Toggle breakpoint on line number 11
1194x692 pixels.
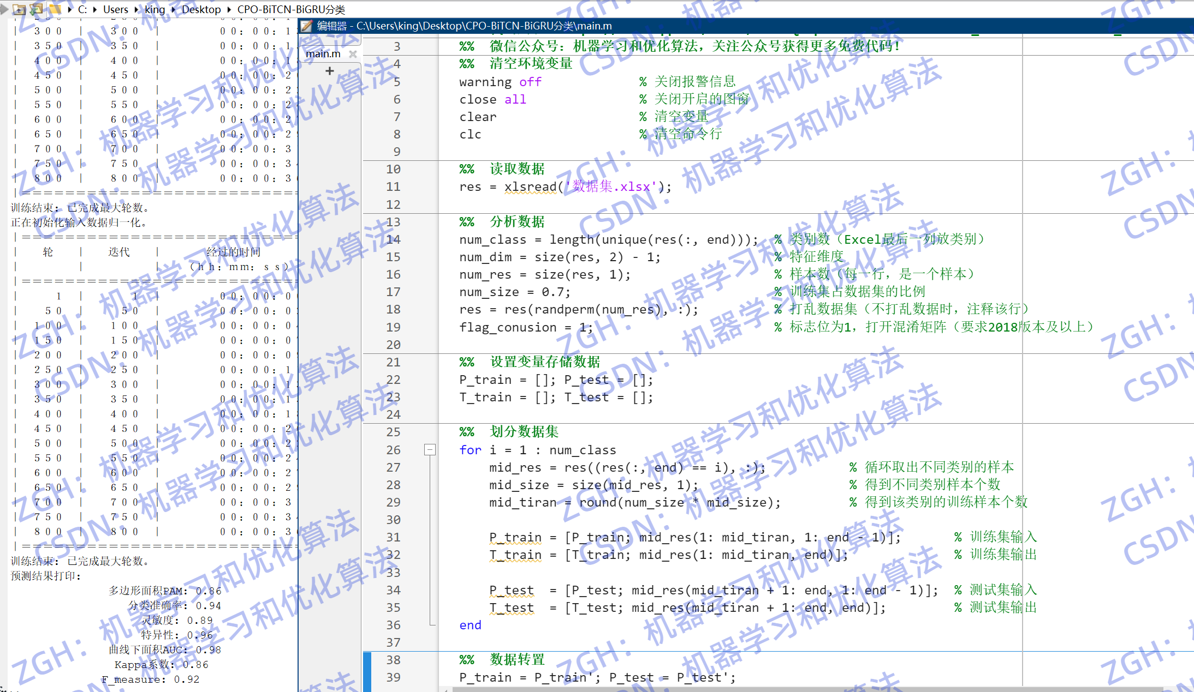(x=393, y=187)
